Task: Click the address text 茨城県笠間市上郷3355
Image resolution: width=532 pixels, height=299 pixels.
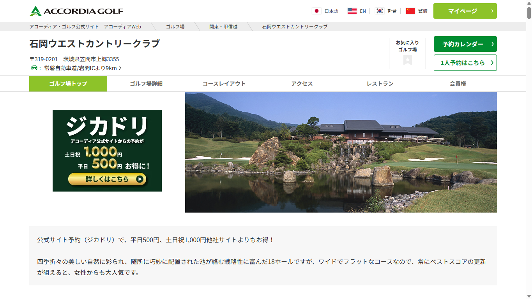Action: (91, 59)
